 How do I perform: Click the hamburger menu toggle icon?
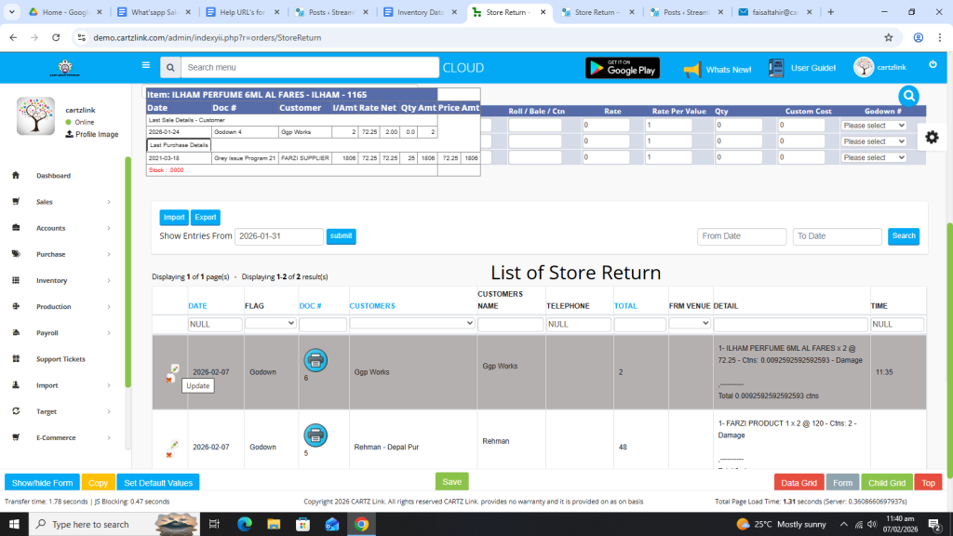tap(145, 66)
